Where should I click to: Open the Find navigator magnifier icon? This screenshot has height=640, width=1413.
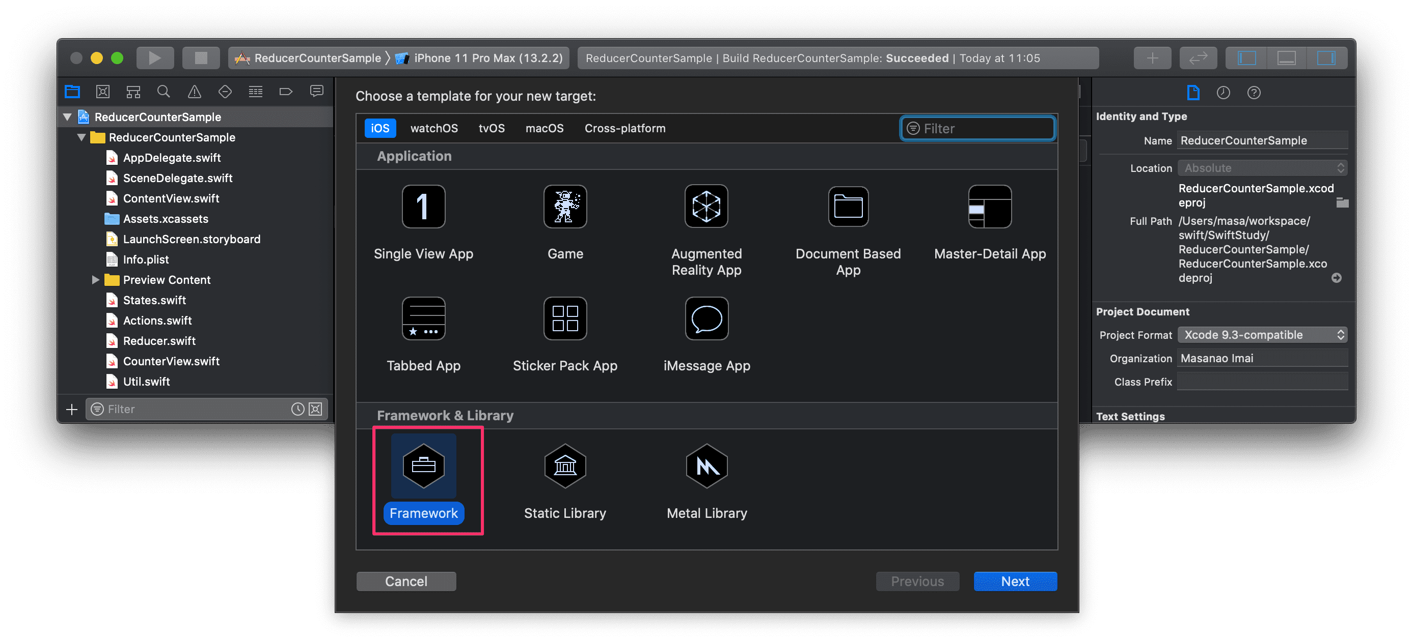pyautogui.click(x=164, y=92)
